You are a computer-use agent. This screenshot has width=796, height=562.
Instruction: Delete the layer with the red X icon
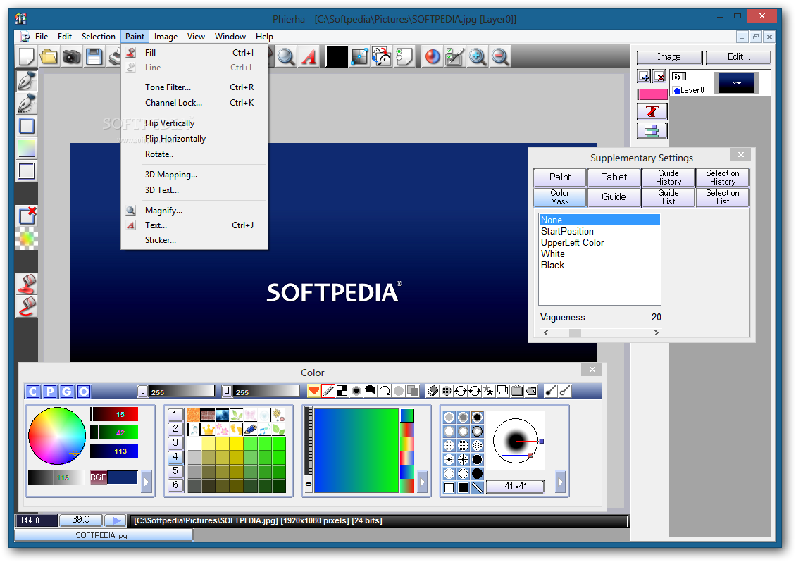pyautogui.click(x=660, y=77)
